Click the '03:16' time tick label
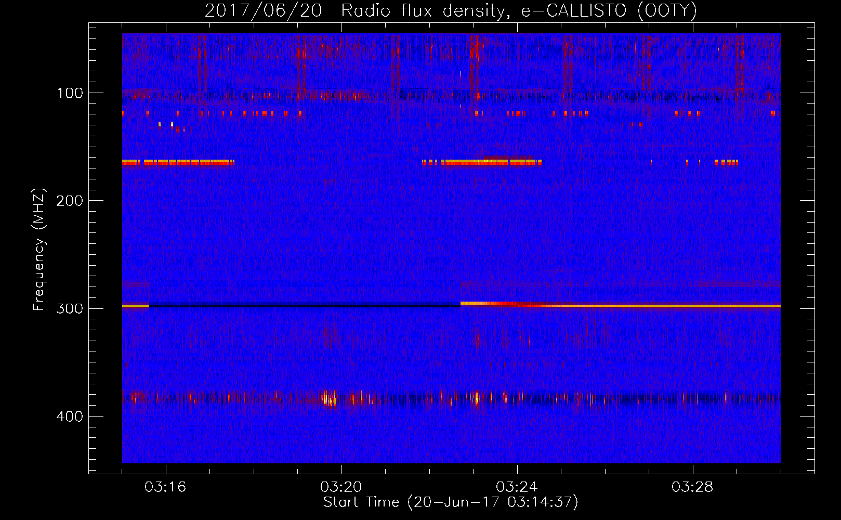Viewport: 841px width, 520px height. coord(165,487)
